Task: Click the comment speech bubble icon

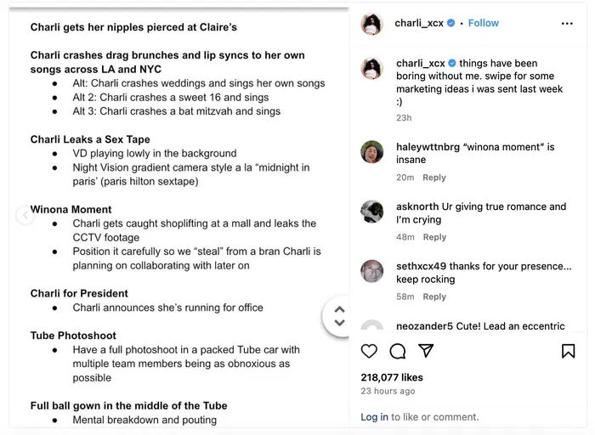Action: coord(397,351)
